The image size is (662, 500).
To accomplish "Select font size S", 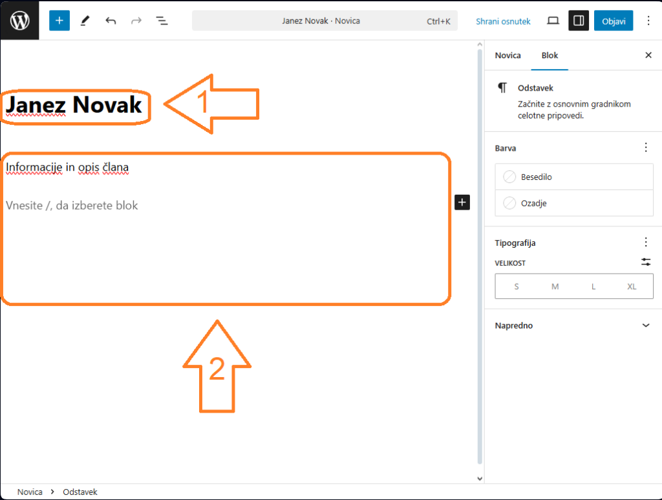I will [x=516, y=287].
